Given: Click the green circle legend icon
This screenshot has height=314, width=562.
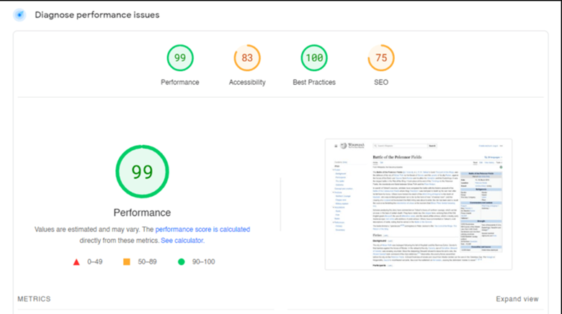Looking at the screenshot, I should pos(180,262).
